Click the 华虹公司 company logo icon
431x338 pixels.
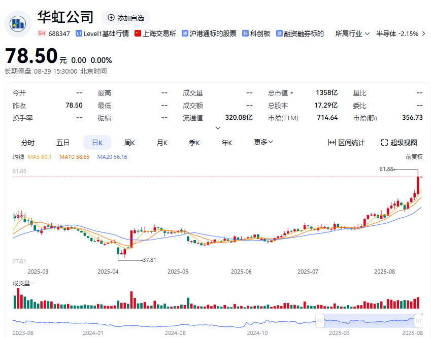(18, 24)
